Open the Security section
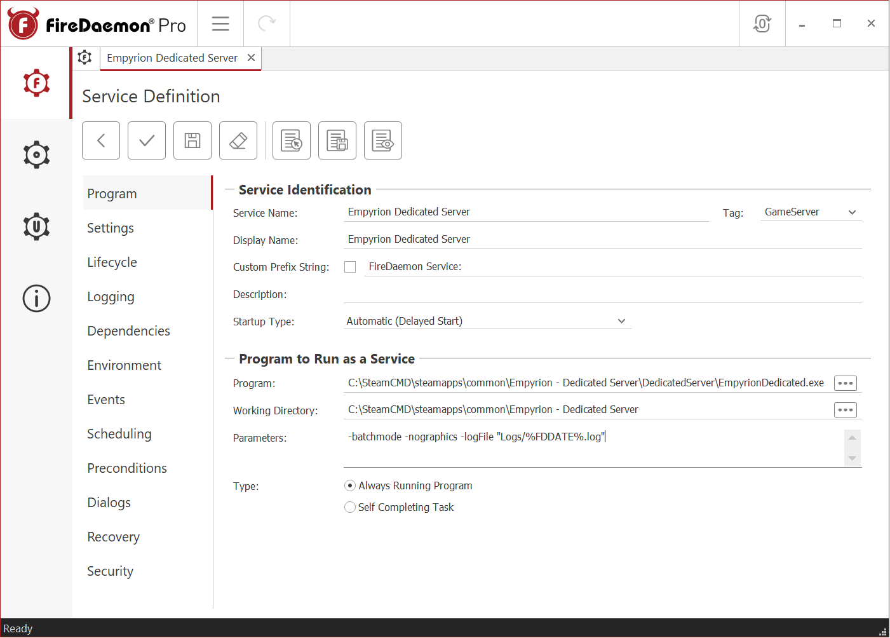The width and height of the screenshot is (890, 638). pyautogui.click(x=147, y=571)
